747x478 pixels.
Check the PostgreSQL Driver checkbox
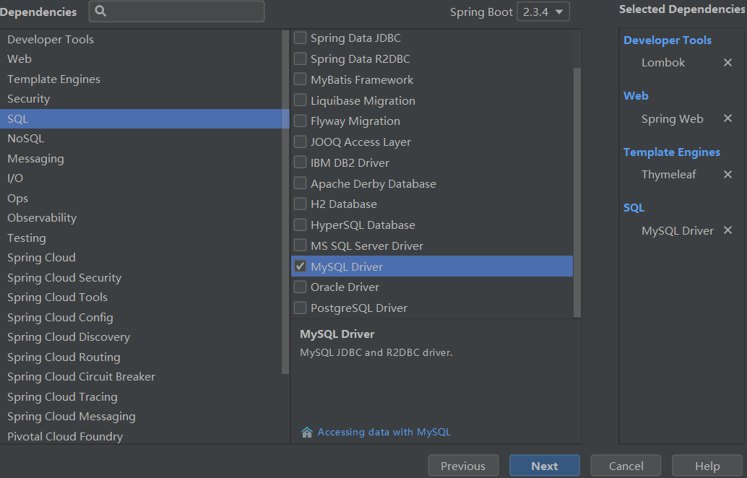click(x=300, y=308)
